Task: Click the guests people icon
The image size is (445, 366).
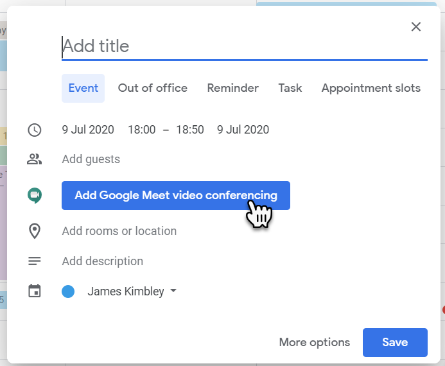Action: tap(34, 159)
